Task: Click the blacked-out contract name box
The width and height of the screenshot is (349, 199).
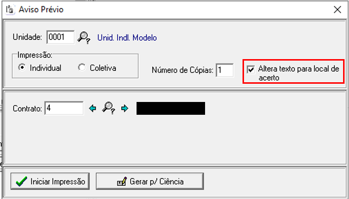Action: [171, 108]
